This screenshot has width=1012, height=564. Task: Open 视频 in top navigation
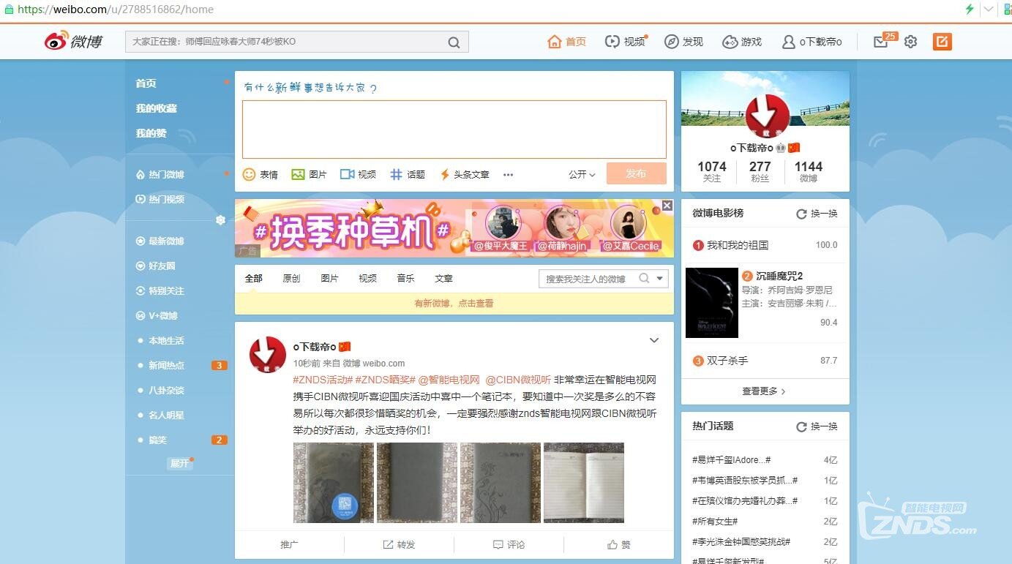[626, 42]
